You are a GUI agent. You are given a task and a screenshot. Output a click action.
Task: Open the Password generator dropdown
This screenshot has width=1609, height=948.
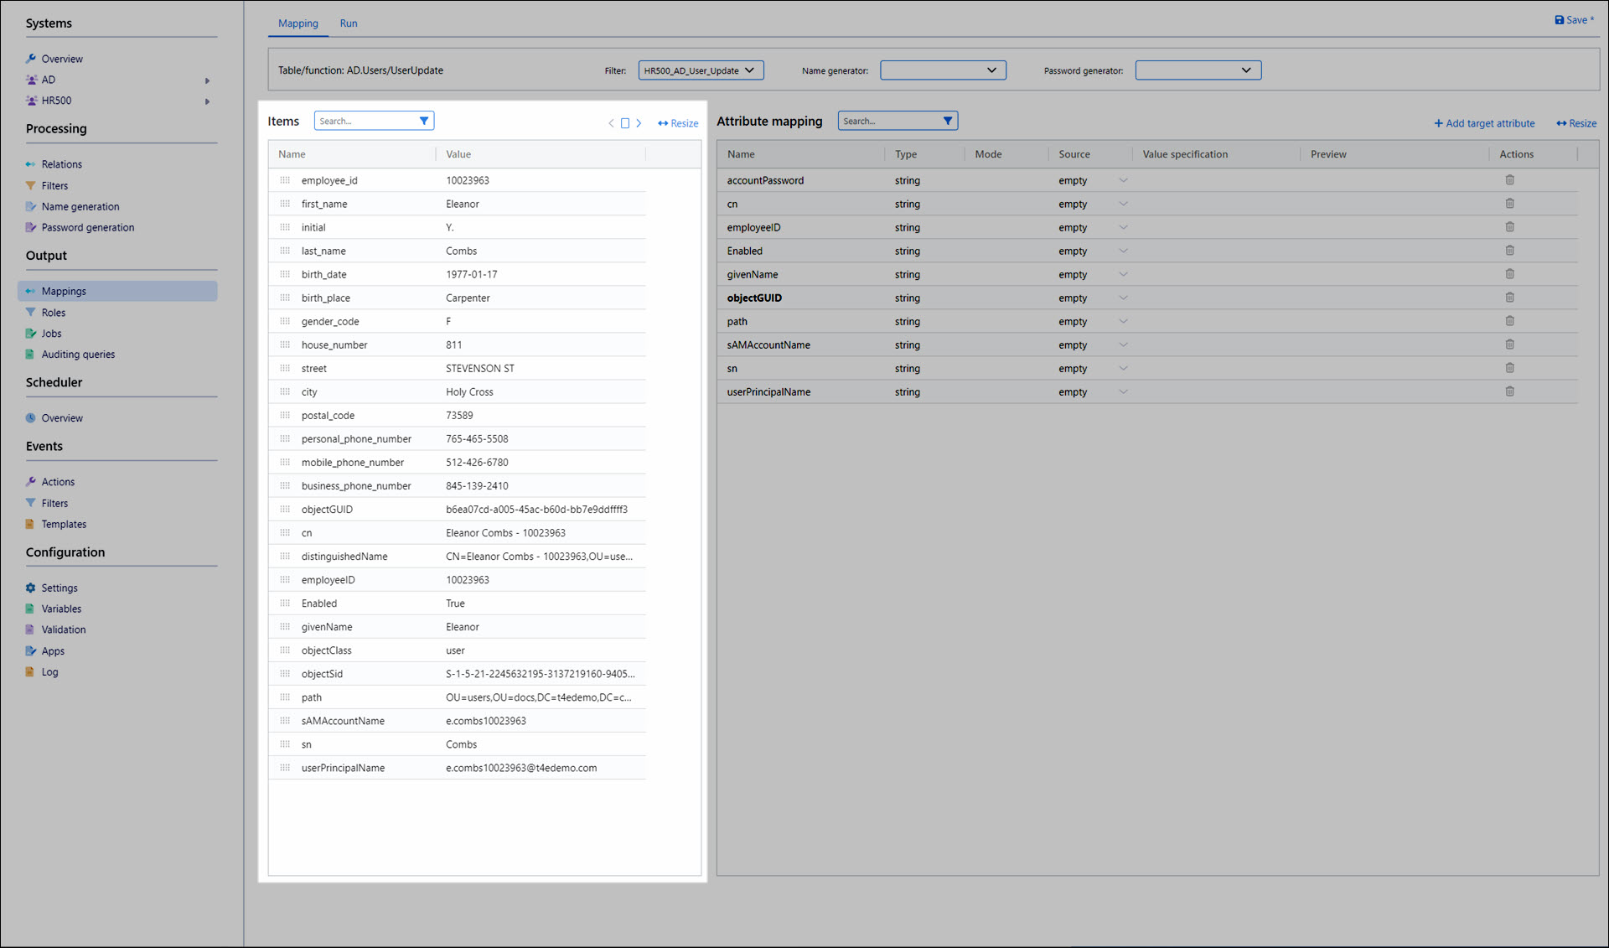point(1197,70)
